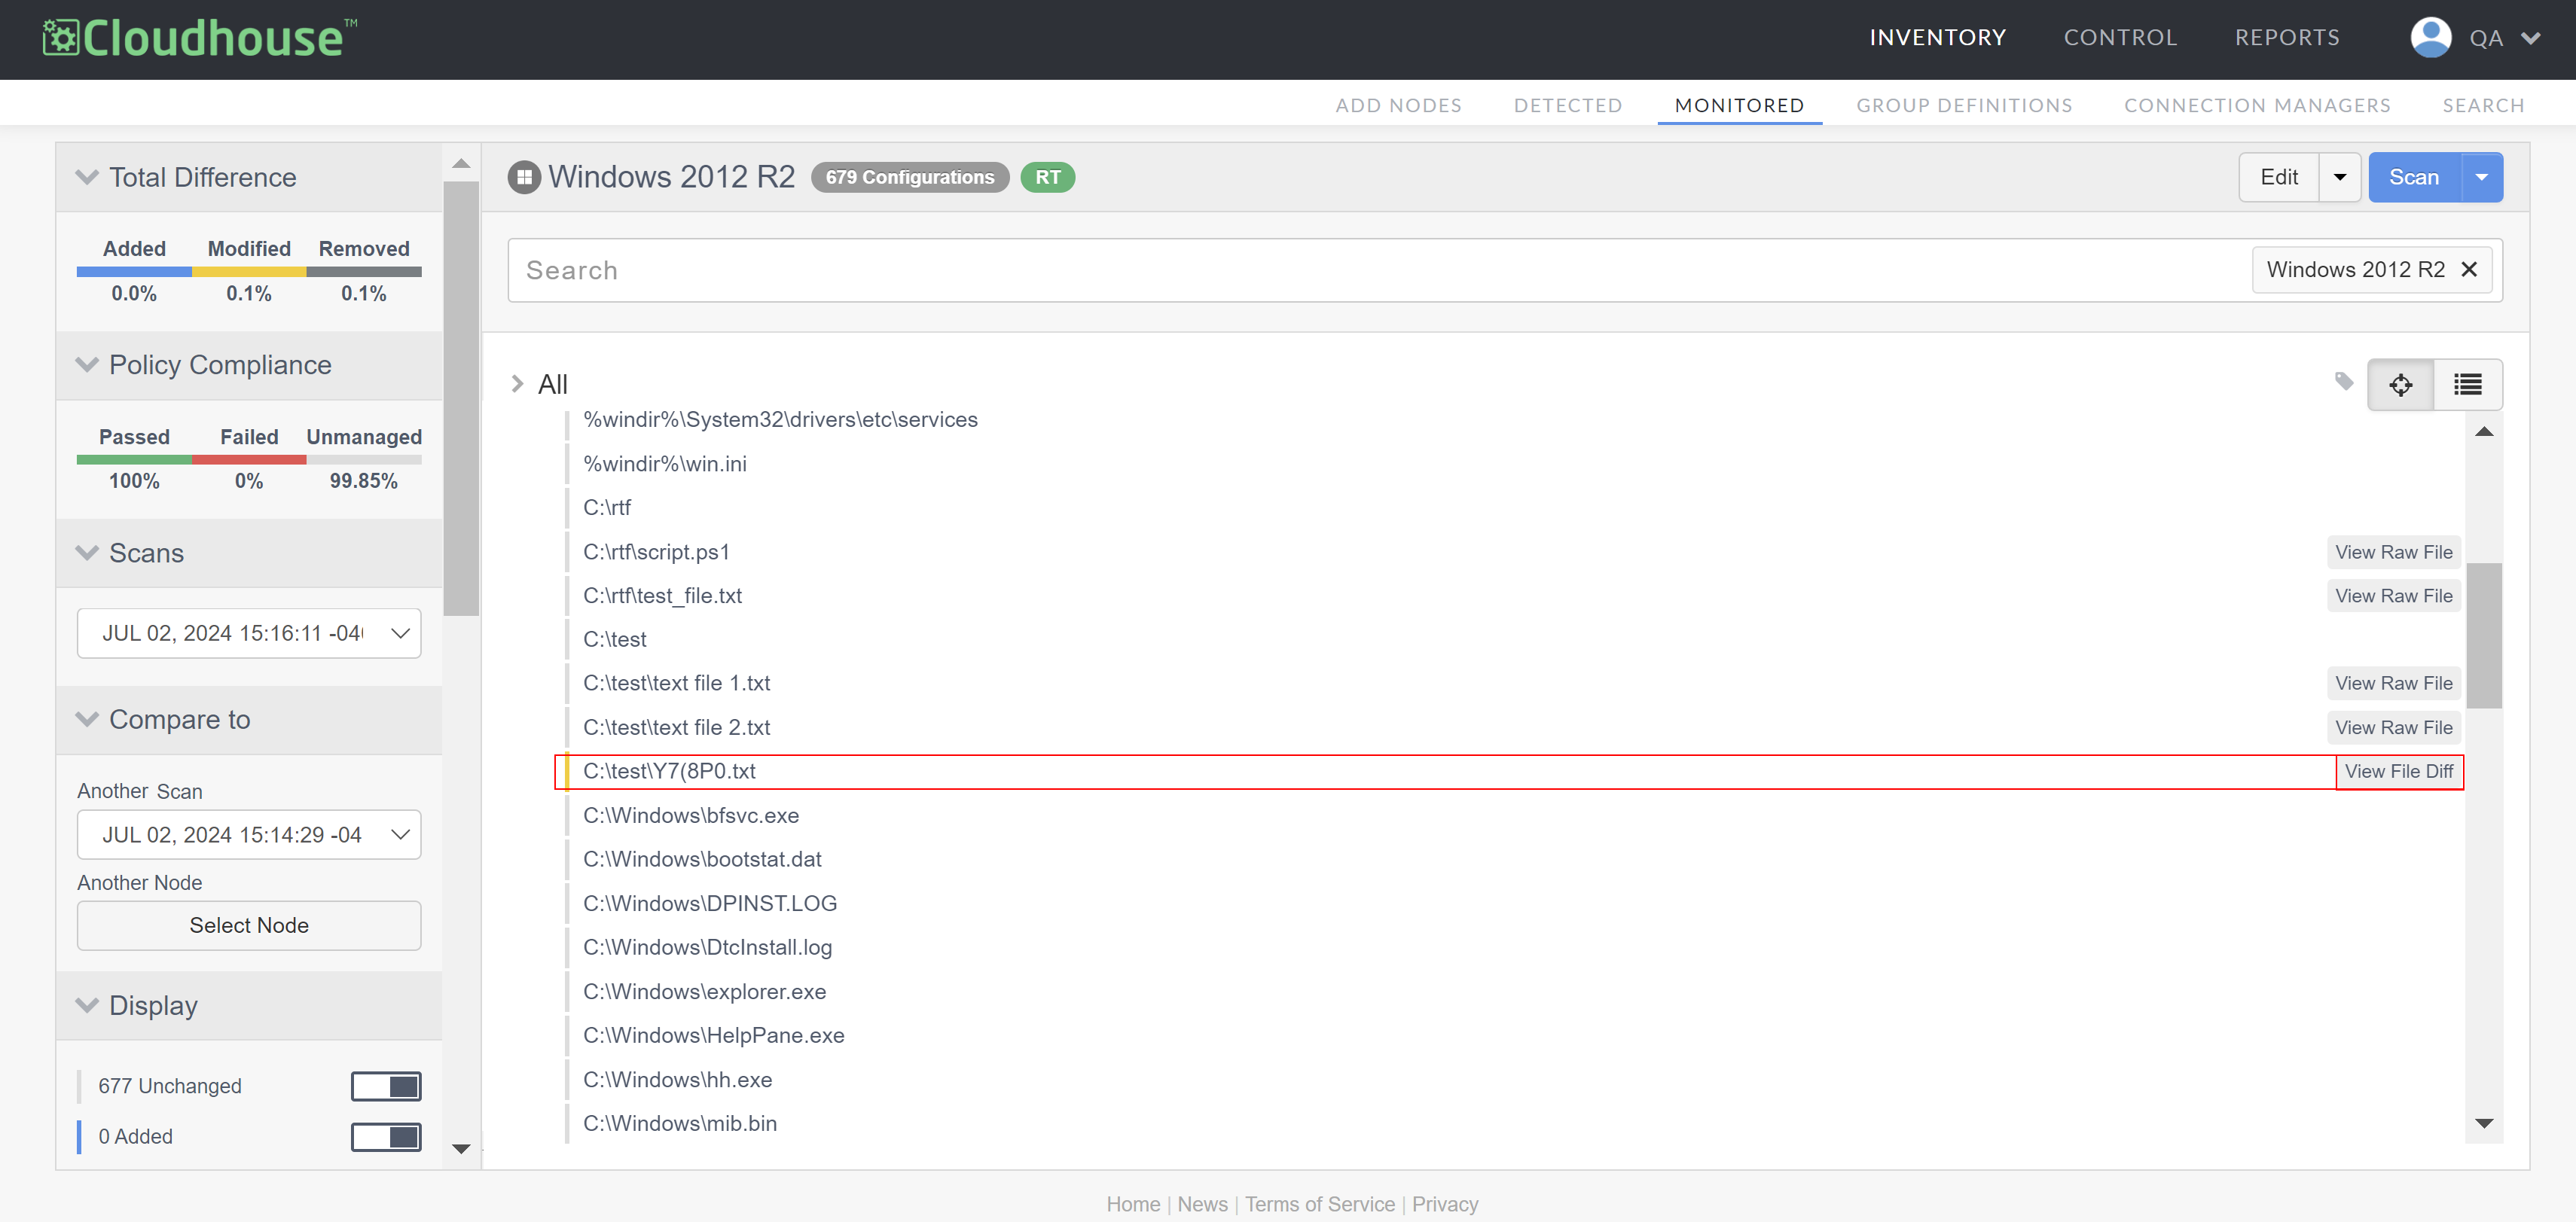Collapse the Compare to section
Viewport: 2576px width, 1222px height.
tap(87, 720)
